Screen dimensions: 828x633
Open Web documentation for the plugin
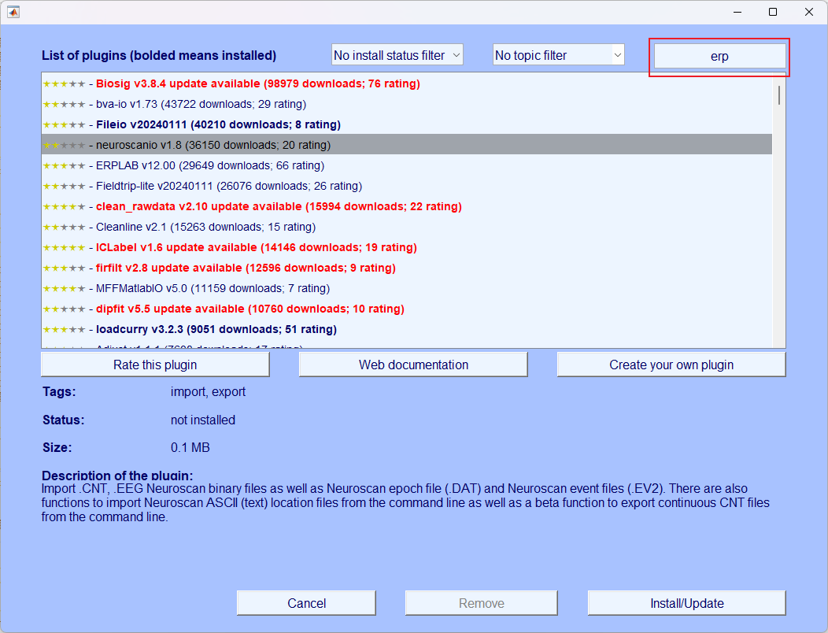click(x=413, y=365)
